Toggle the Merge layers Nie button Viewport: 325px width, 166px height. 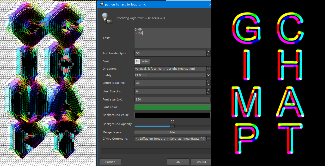click(173, 132)
